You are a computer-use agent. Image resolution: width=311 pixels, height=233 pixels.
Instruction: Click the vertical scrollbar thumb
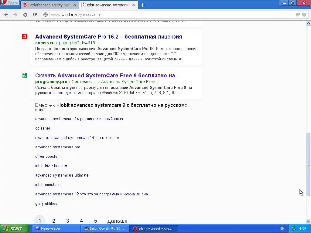[x=309, y=164]
